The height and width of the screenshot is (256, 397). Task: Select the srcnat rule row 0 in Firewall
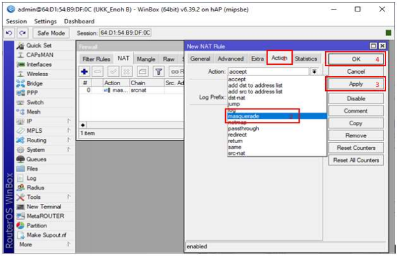click(x=132, y=90)
